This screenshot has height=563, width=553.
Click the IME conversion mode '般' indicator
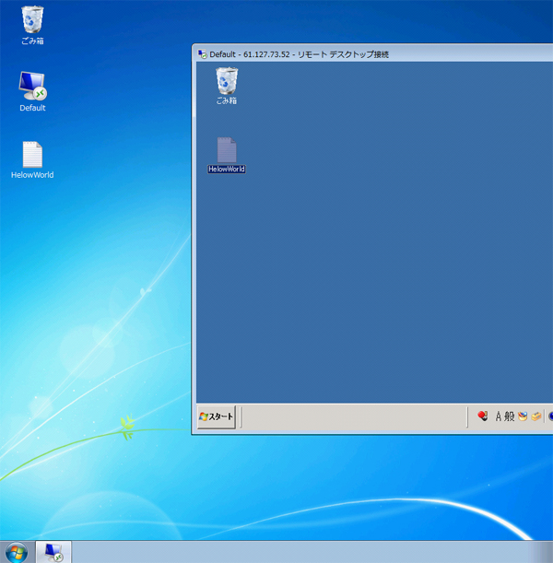pyautogui.click(x=509, y=416)
